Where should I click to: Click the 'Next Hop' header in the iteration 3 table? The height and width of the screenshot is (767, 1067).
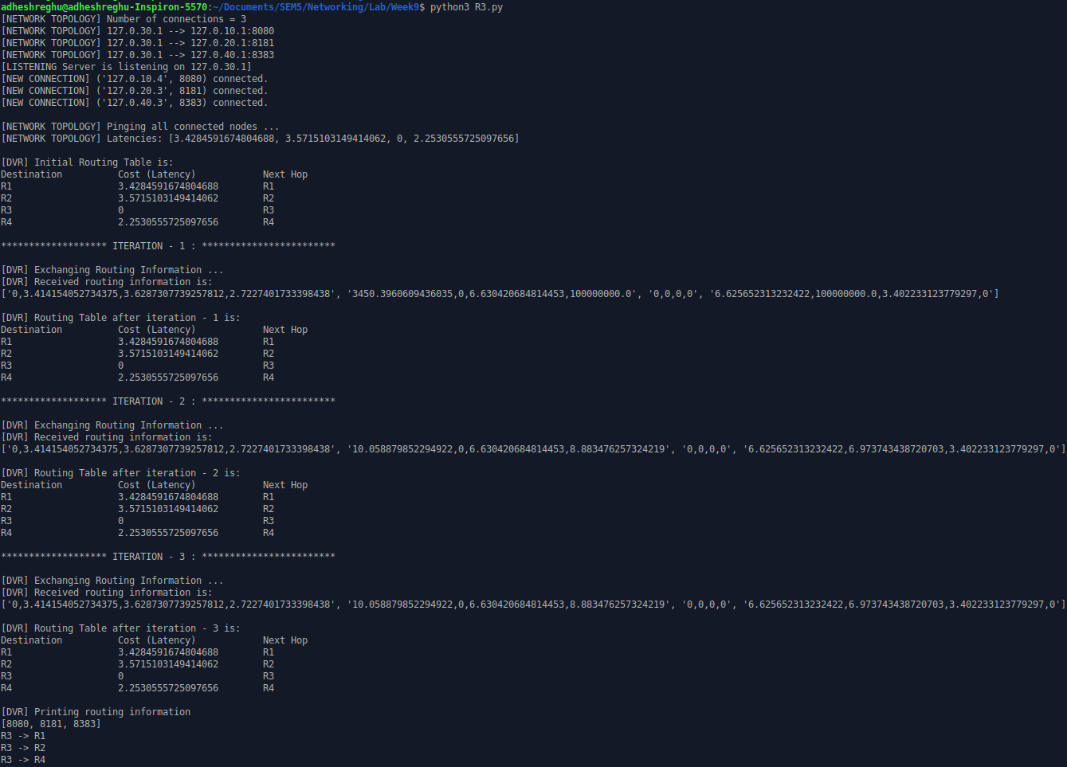point(285,640)
